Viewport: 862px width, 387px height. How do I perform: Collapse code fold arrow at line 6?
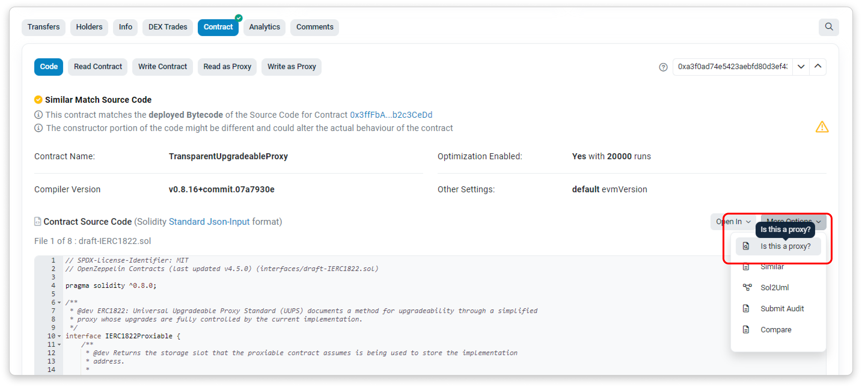(x=59, y=302)
